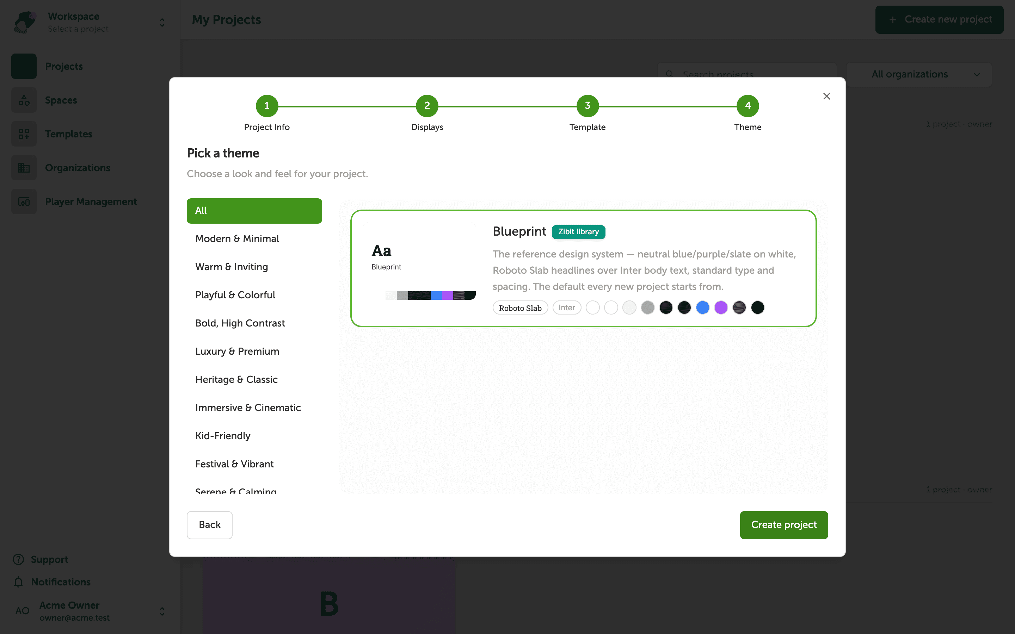Screen dimensions: 1015x634
Task: Expand the Acme Owner account menu
Action: (90, 611)
